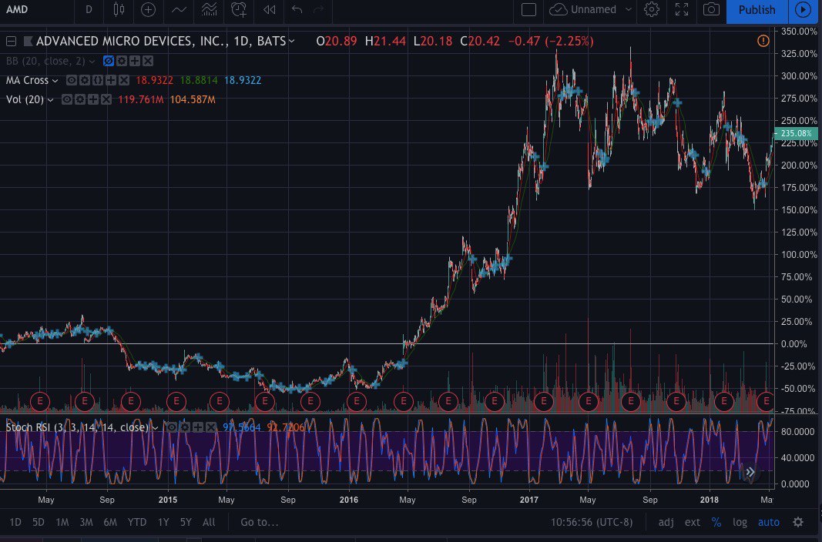Image resolution: width=822 pixels, height=542 pixels.
Task: Create an alert with the alarm clock icon
Action: pos(240,10)
